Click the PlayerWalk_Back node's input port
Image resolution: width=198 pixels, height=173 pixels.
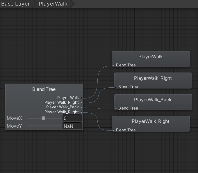tap(116, 109)
